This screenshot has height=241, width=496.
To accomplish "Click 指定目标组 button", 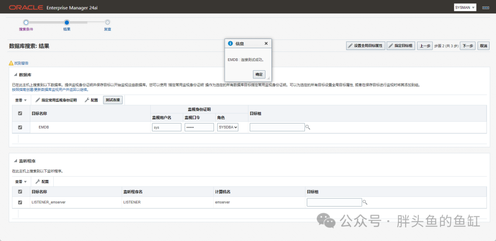I will 401,46.
